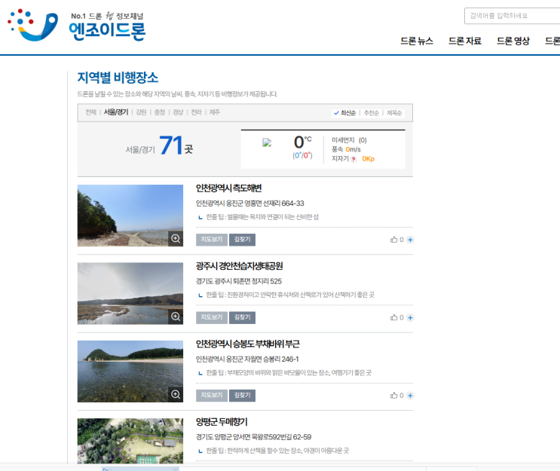This screenshot has height=471, width=560.
Task: Select the 제목순 sort option
Action: [x=394, y=113]
